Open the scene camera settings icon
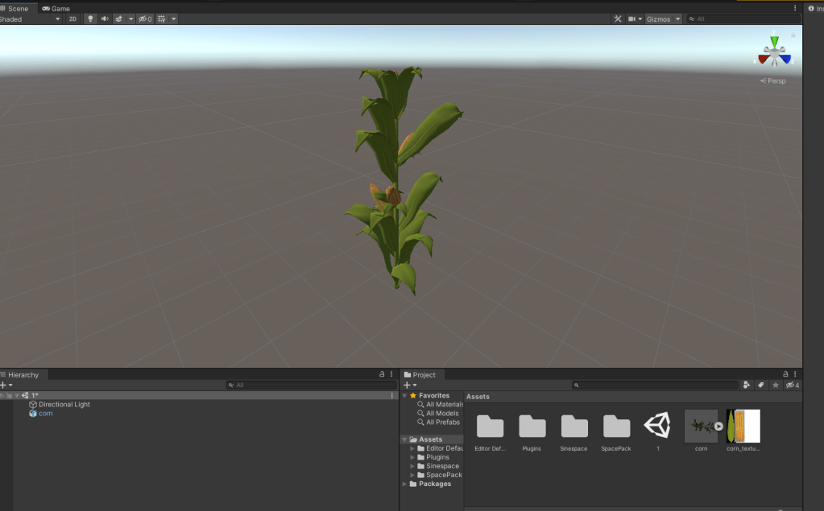Image resolution: width=824 pixels, height=511 pixels. coord(632,19)
